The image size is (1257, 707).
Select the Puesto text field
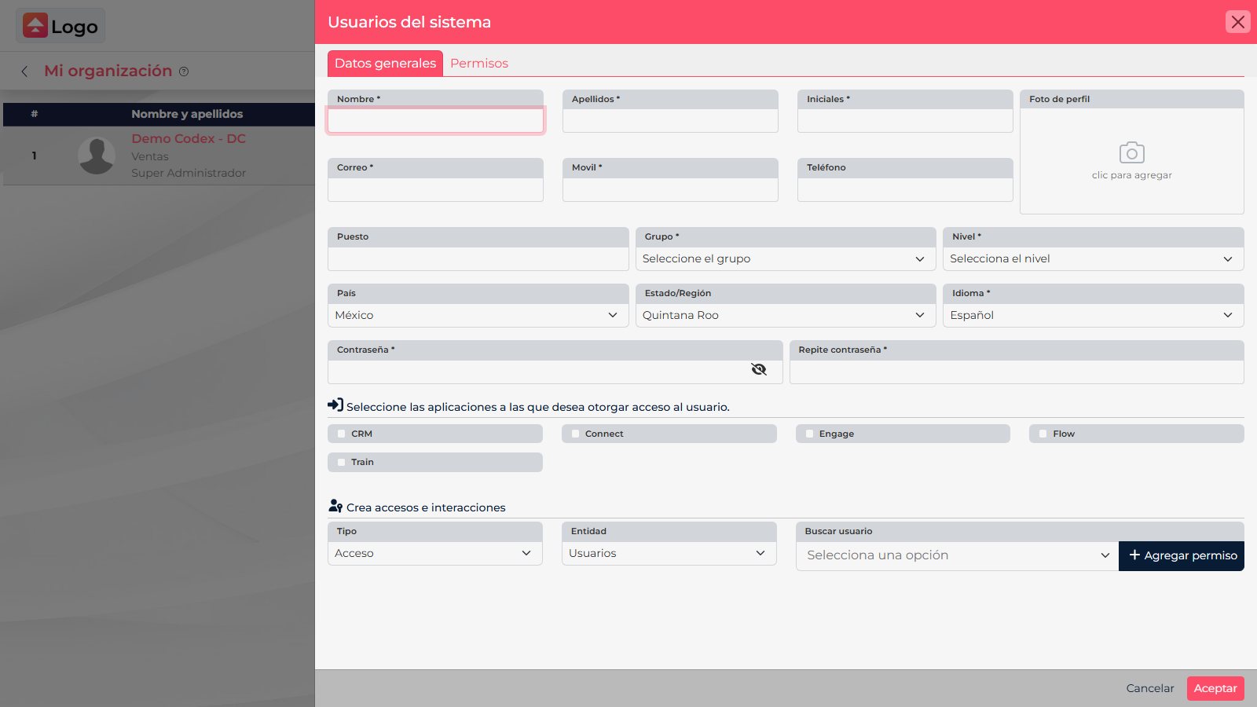click(478, 259)
